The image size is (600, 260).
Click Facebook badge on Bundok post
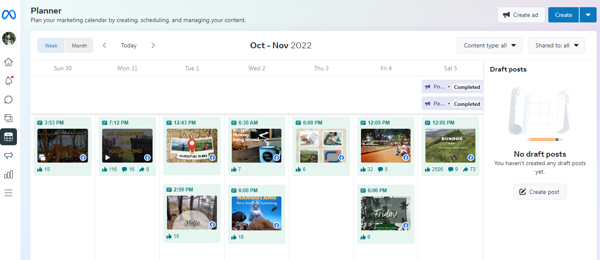point(471,158)
